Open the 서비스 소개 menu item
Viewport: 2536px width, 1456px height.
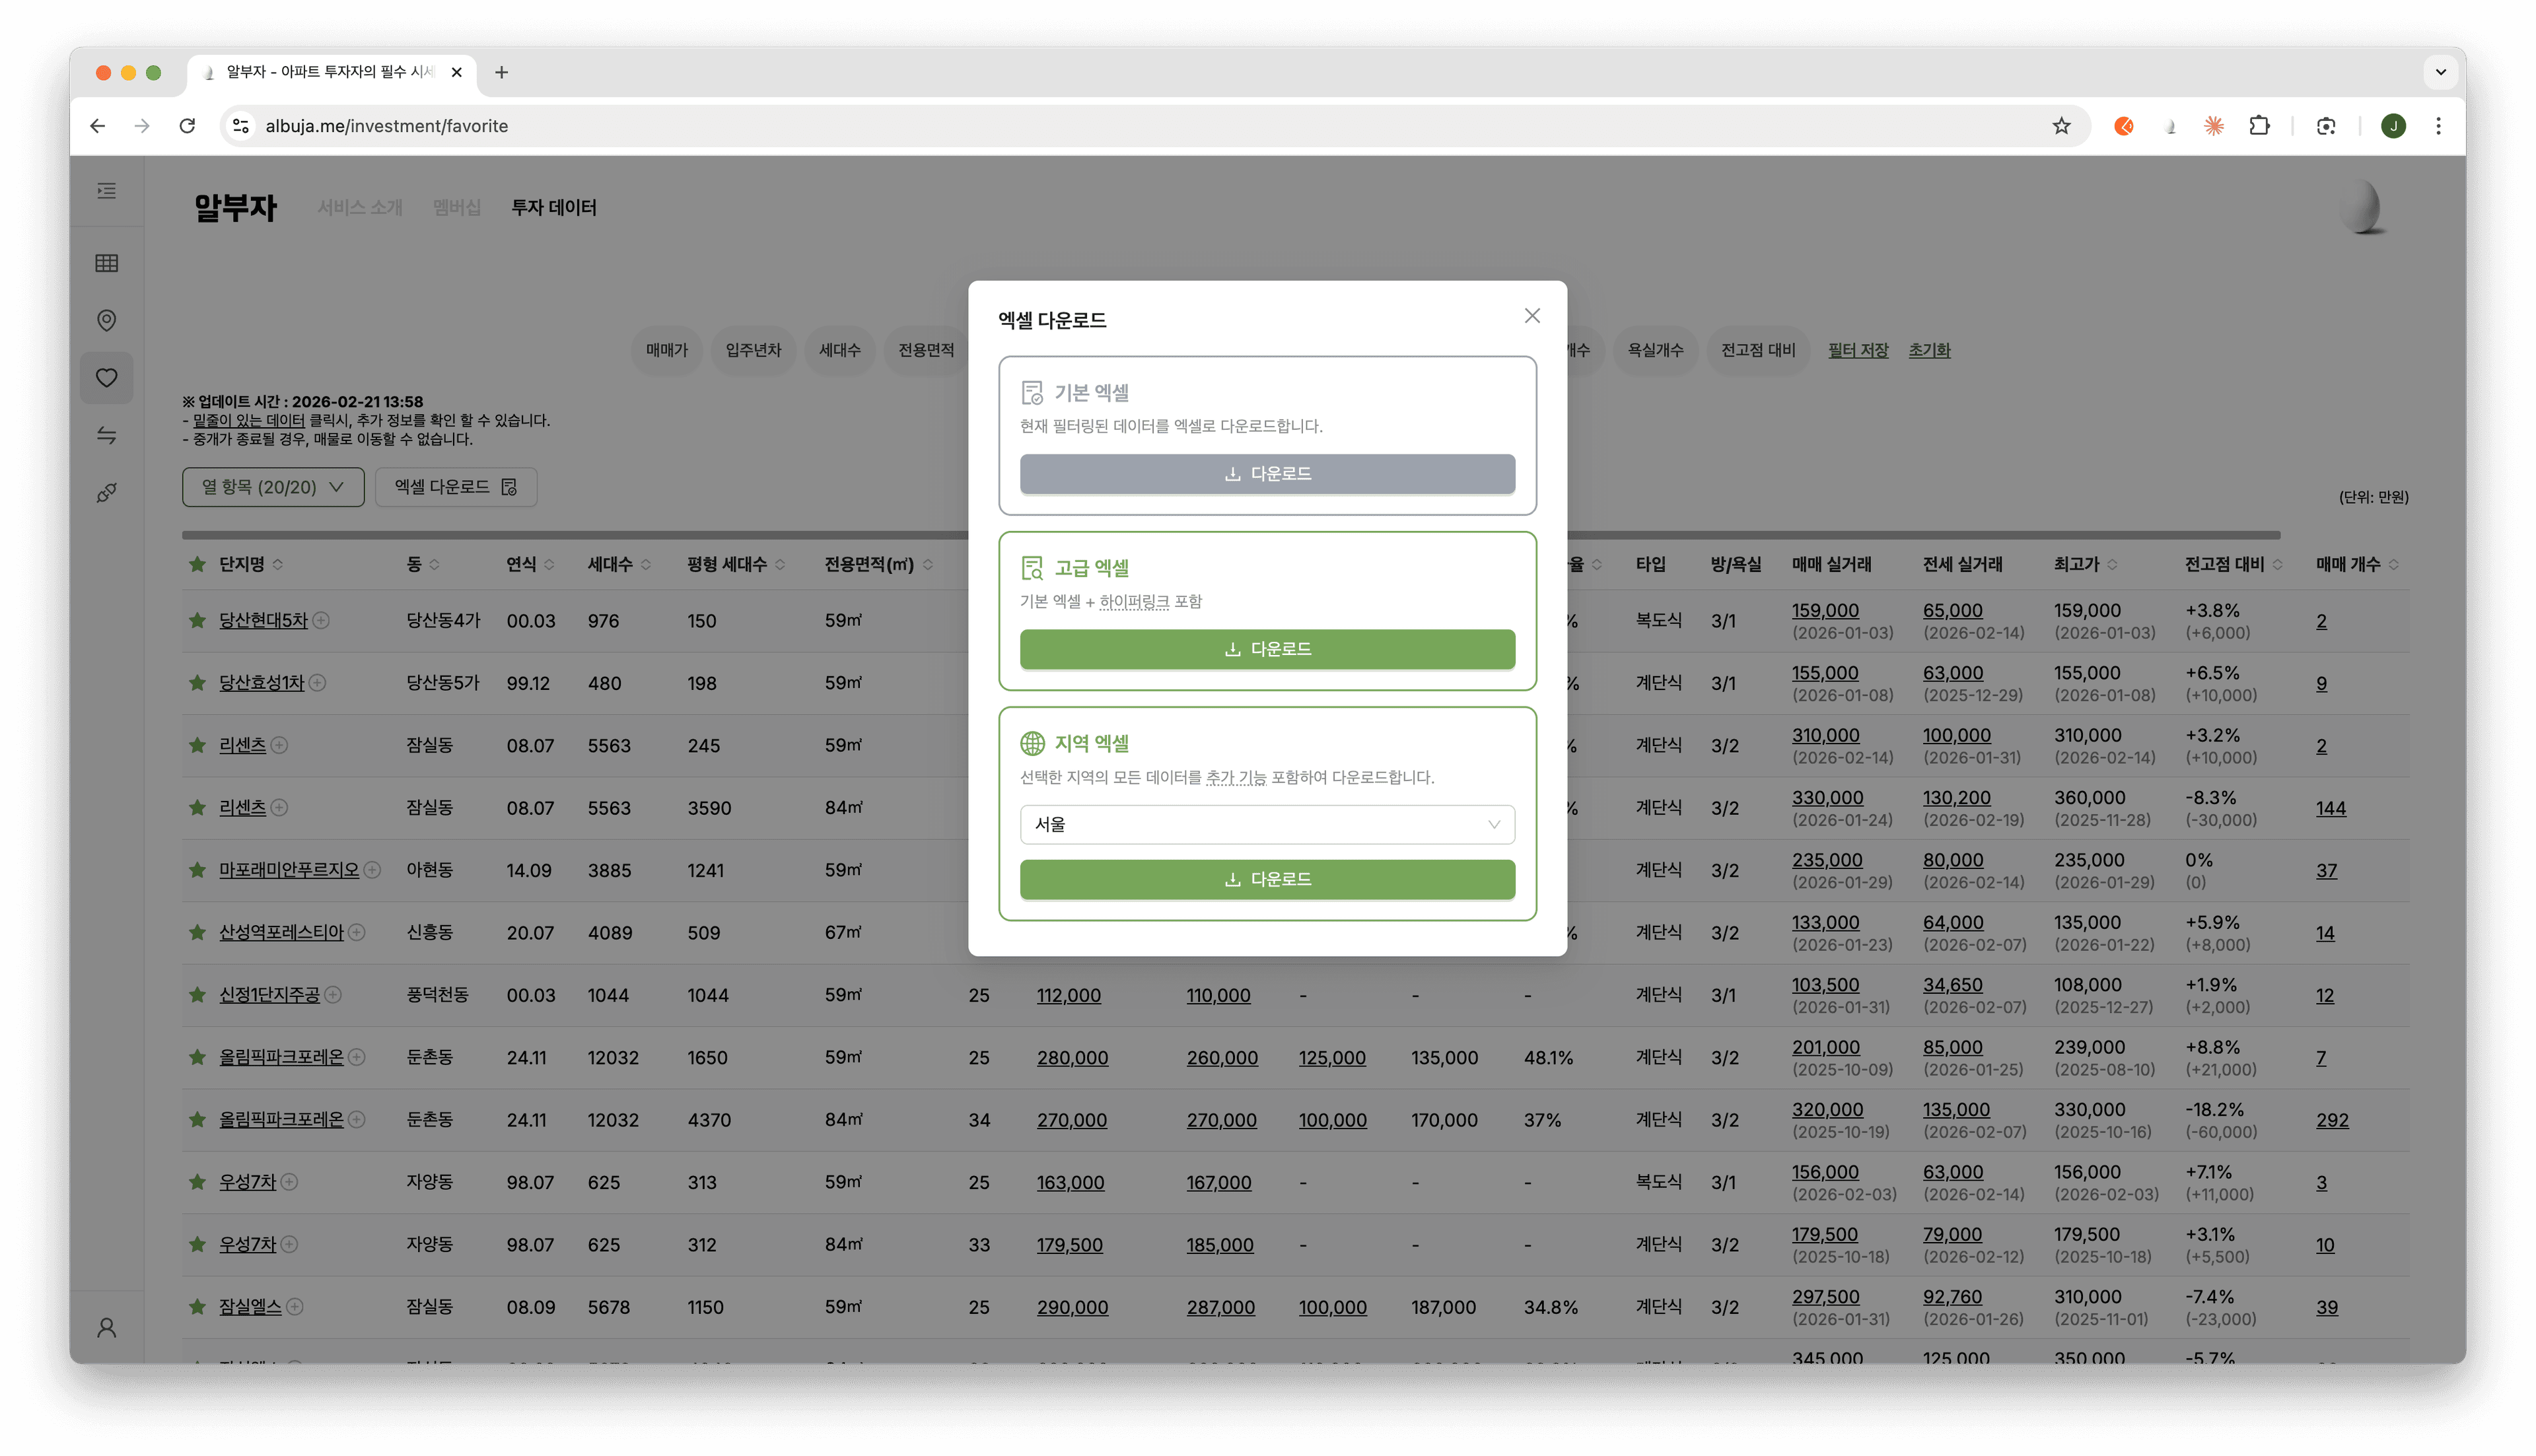360,207
